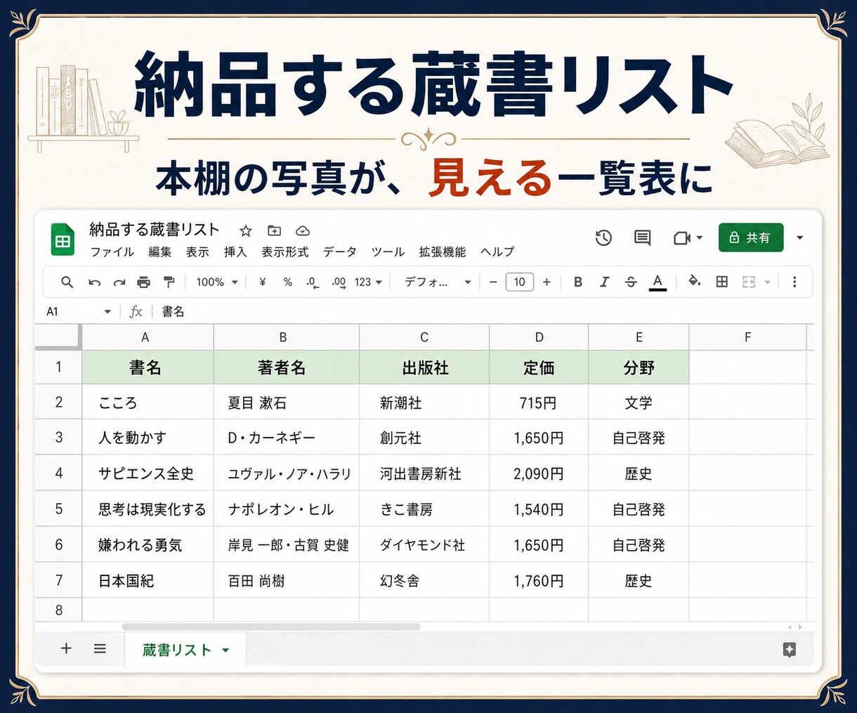Print the spreadsheet
Image resolution: width=857 pixels, height=713 pixels.
click(x=143, y=282)
